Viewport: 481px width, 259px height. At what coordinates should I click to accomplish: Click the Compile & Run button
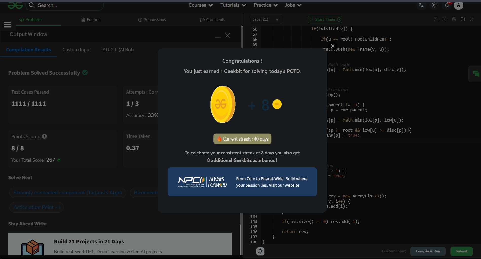click(x=428, y=251)
